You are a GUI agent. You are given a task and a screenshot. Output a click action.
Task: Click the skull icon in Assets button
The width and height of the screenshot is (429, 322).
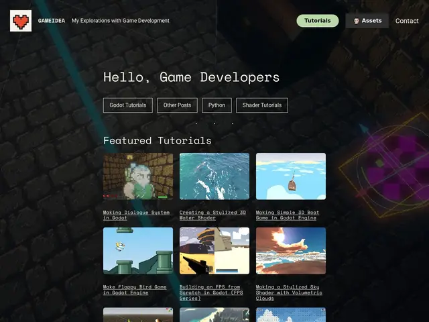pos(356,21)
